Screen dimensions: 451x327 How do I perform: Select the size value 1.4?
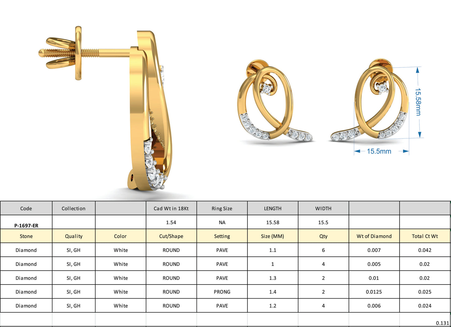pyautogui.click(x=273, y=292)
